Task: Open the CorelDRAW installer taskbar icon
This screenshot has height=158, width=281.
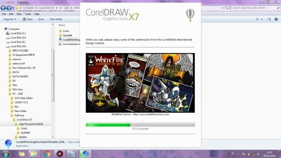Action: [x=85, y=154]
